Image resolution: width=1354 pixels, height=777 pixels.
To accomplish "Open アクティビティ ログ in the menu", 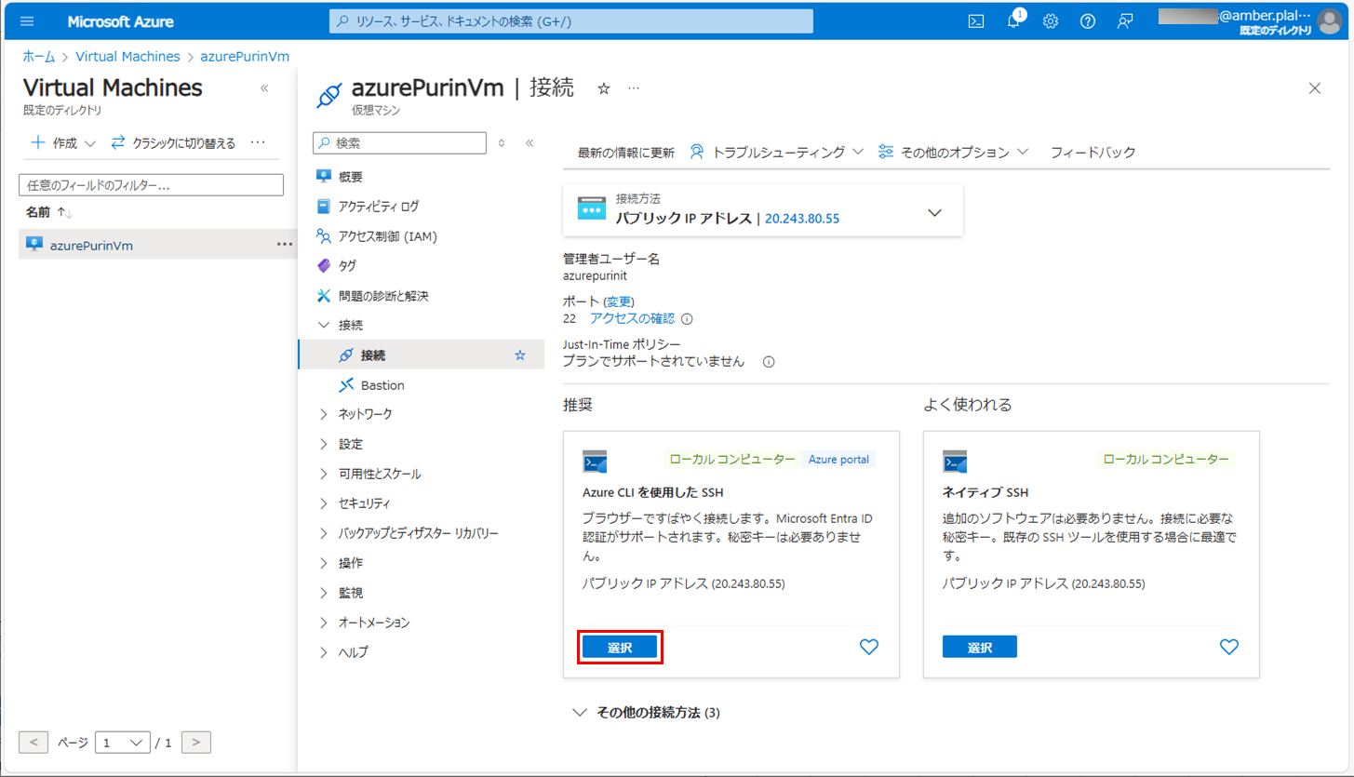I will pyautogui.click(x=379, y=207).
